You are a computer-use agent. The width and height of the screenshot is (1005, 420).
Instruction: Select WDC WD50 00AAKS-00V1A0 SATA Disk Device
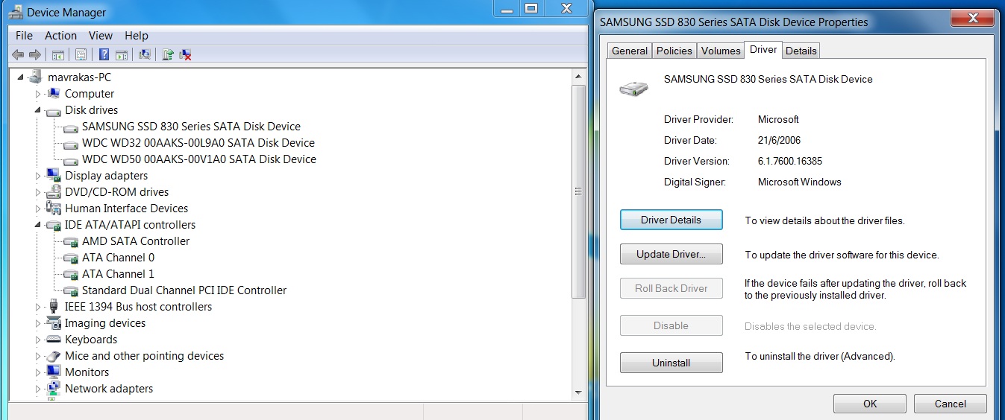(199, 159)
